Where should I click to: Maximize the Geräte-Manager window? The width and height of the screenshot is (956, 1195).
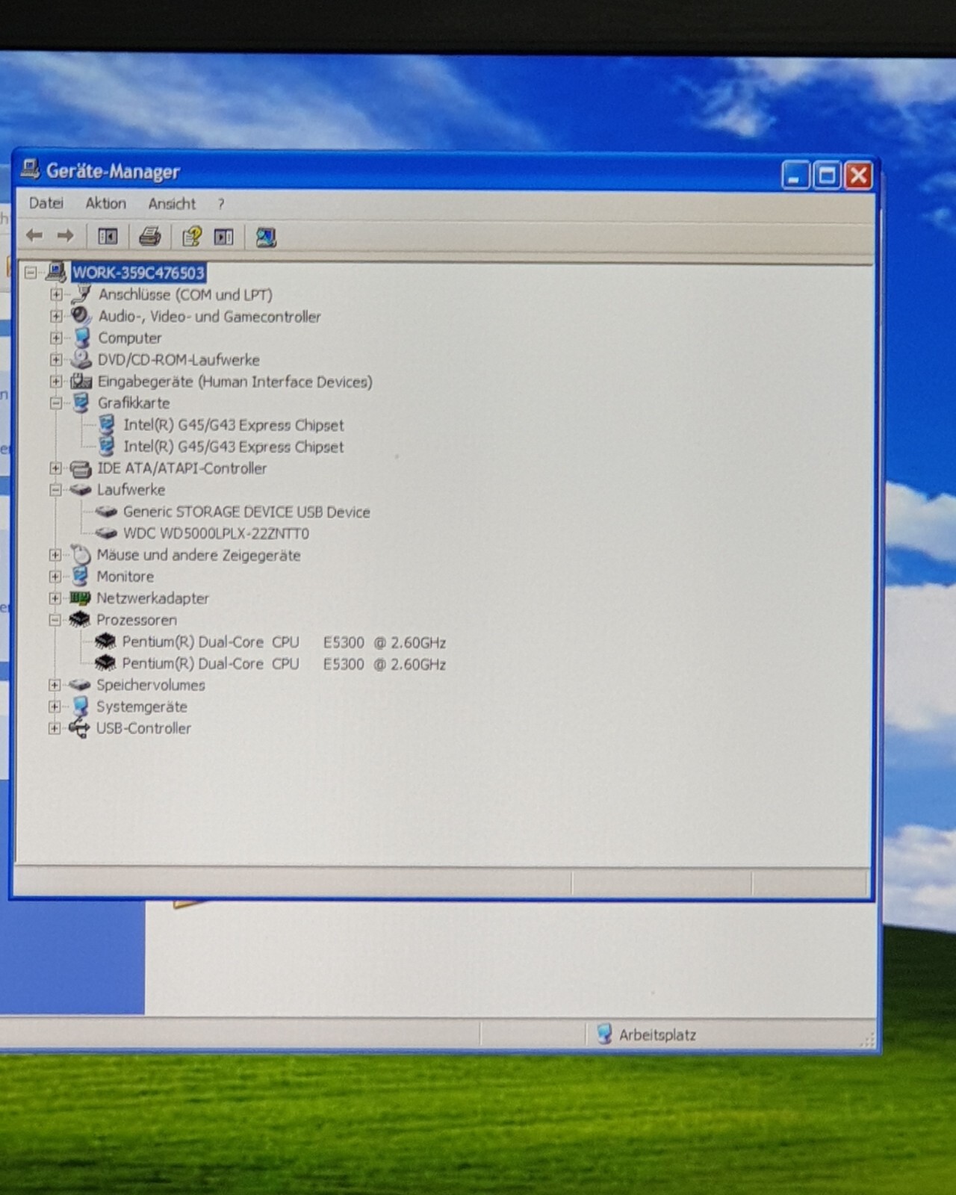coord(827,176)
